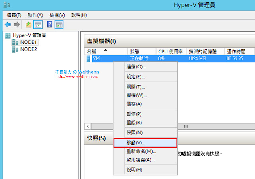Click the VM row machine icon

pyautogui.click(x=88, y=58)
